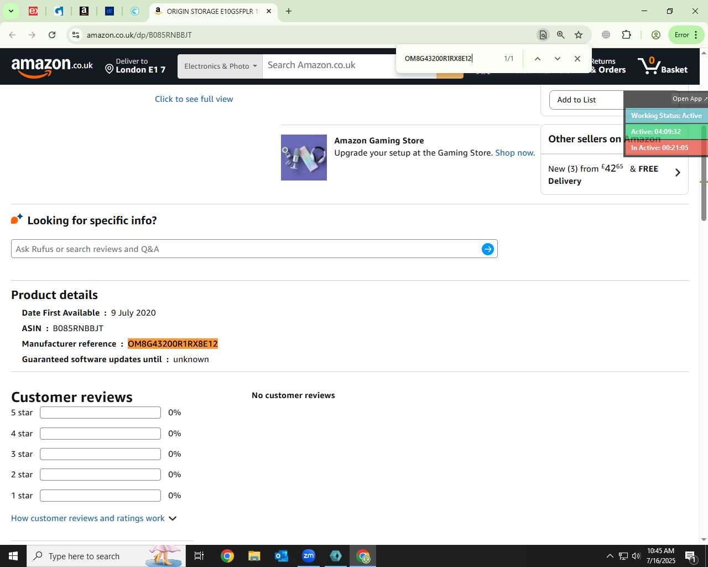The image size is (708, 567).
Task: Go forward to next page
Action: pos(32,35)
